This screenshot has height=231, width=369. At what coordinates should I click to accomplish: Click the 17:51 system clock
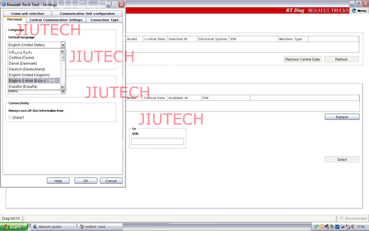(x=361, y=227)
